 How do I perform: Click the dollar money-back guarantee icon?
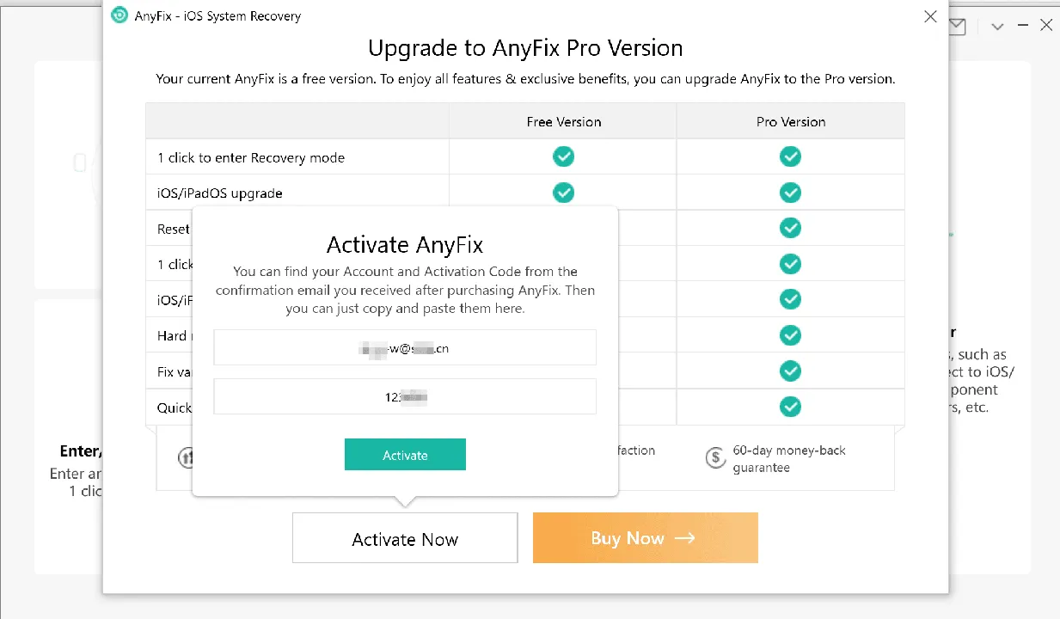(715, 458)
